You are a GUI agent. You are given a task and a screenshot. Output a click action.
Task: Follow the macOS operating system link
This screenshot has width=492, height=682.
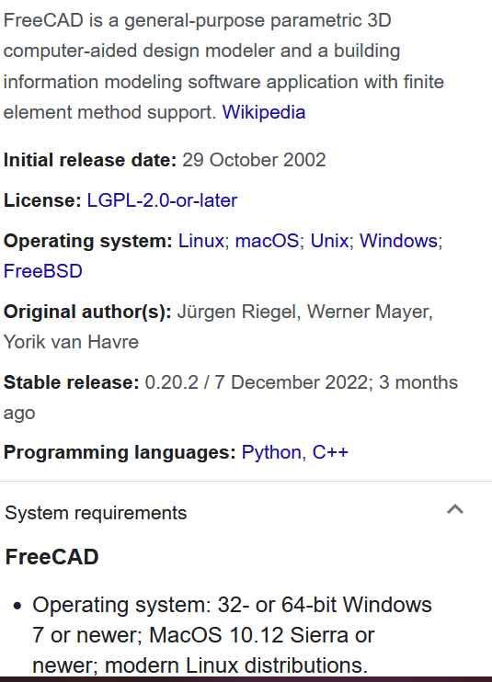pyautogui.click(x=267, y=241)
